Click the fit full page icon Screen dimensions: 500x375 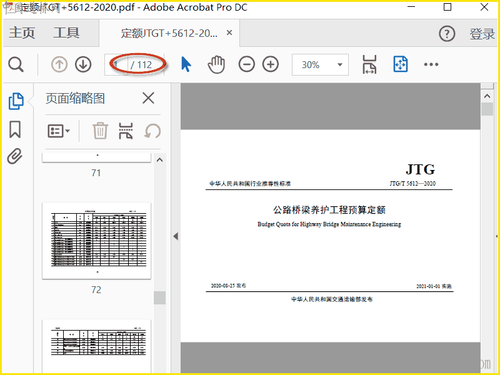[400, 64]
